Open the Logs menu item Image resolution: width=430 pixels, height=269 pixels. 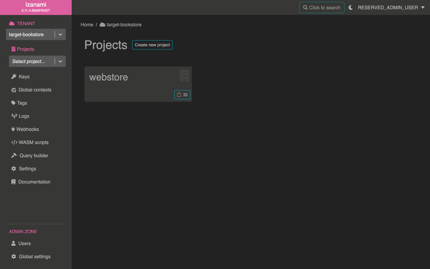click(24, 116)
